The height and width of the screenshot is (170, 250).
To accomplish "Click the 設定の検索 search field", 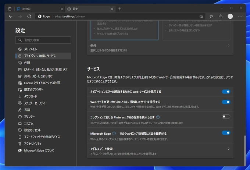I will click(x=43, y=40).
